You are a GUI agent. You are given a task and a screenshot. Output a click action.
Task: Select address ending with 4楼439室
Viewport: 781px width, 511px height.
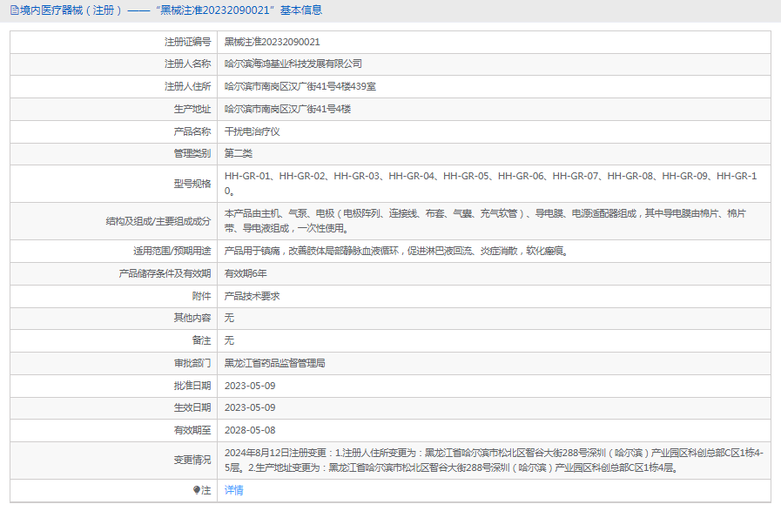(x=300, y=87)
